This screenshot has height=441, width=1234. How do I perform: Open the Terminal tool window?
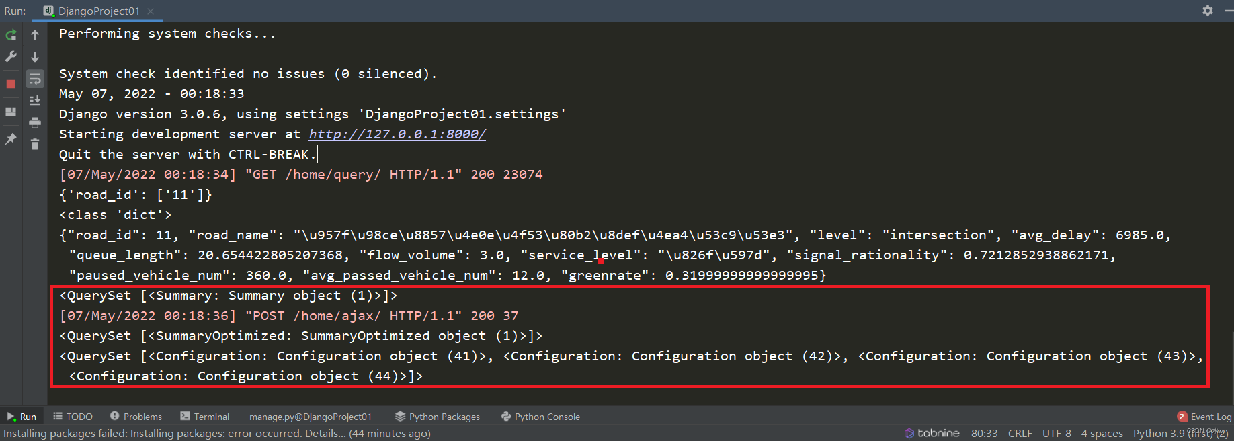click(205, 417)
